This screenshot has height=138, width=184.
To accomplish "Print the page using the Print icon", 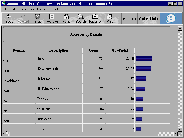I will pyautogui.click(x=110, y=16).
